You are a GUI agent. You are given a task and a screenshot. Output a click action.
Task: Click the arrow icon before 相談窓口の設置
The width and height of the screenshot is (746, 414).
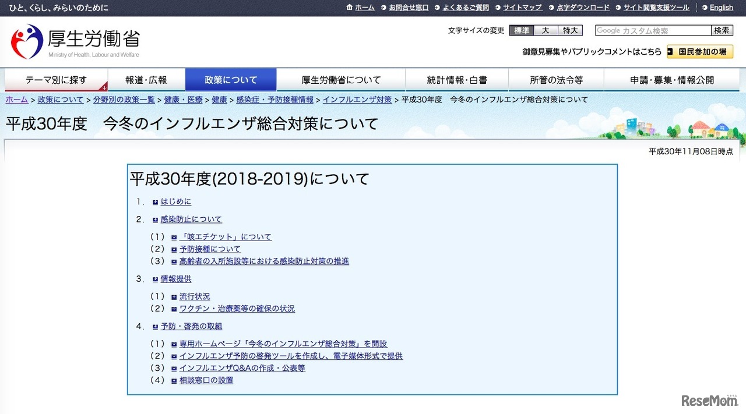point(174,381)
